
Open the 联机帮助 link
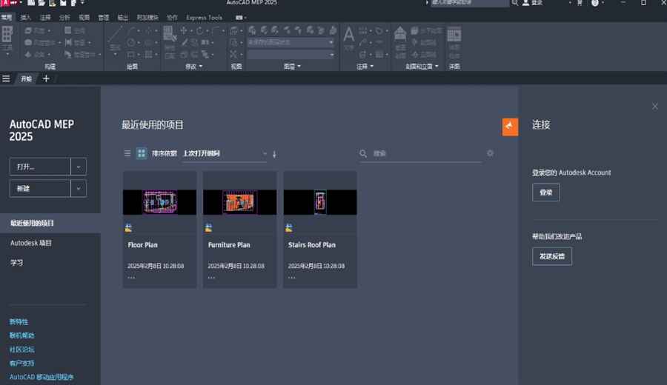tap(22, 335)
